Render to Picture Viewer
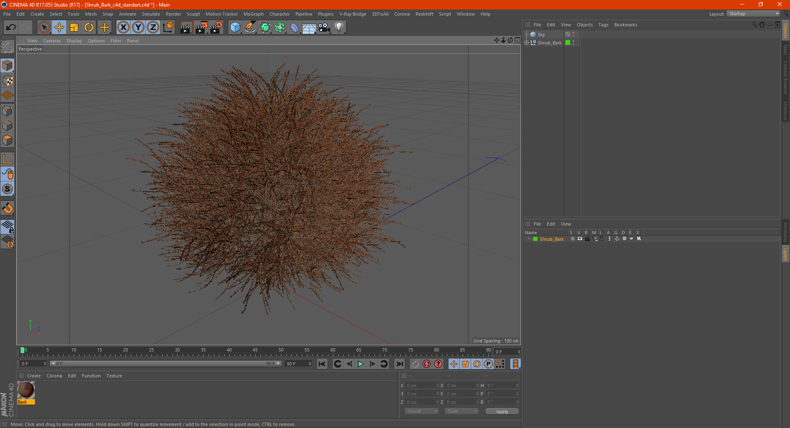790x428 pixels. click(x=201, y=28)
